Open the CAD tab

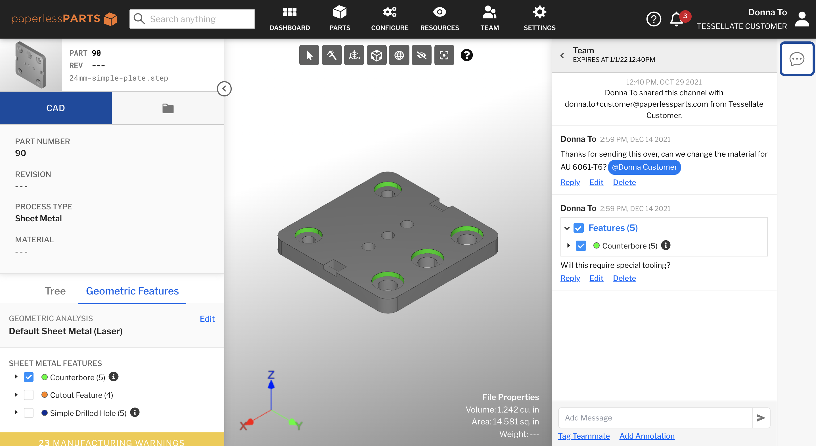click(x=56, y=108)
